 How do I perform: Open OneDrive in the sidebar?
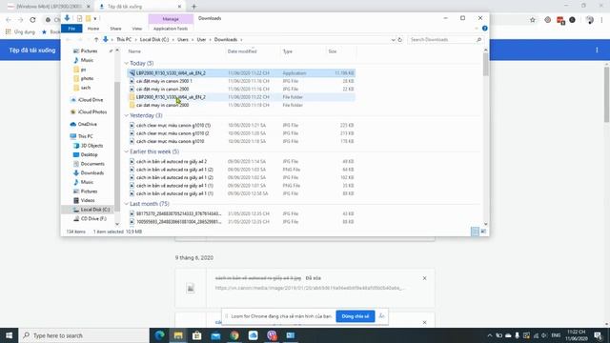click(x=87, y=124)
